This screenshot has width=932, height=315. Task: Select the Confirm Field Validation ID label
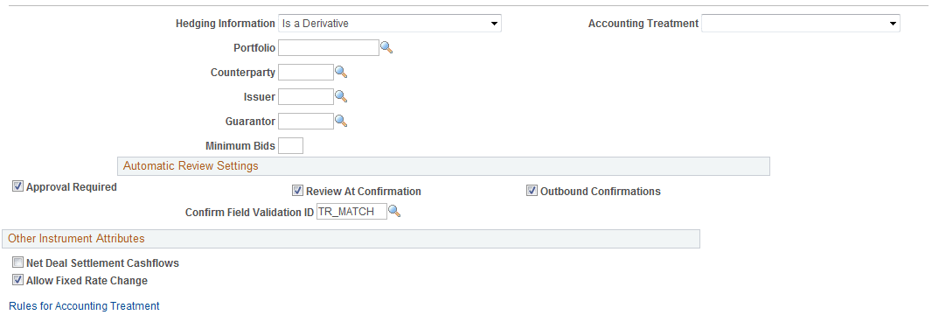[249, 212]
